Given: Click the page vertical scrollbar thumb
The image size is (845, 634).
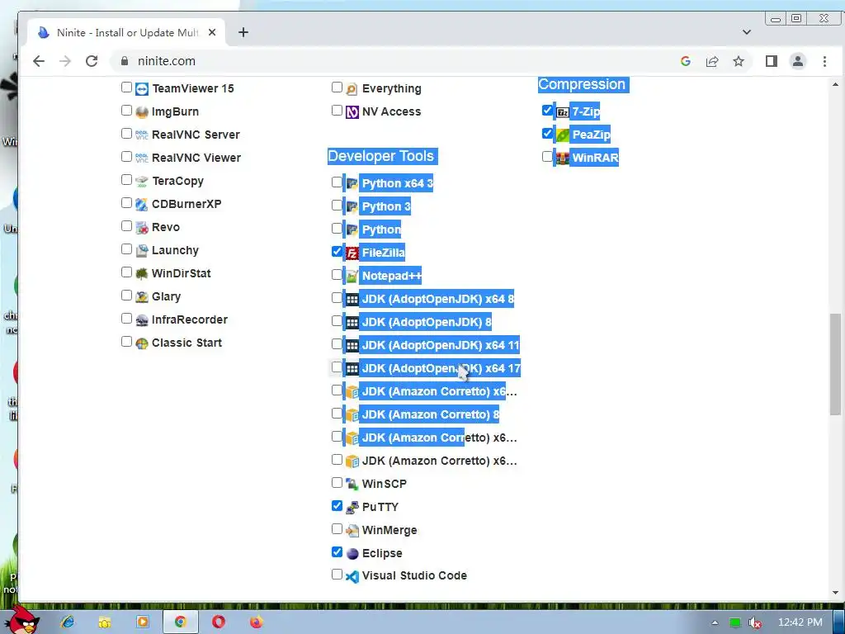Looking at the screenshot, I should coord(835,364).
